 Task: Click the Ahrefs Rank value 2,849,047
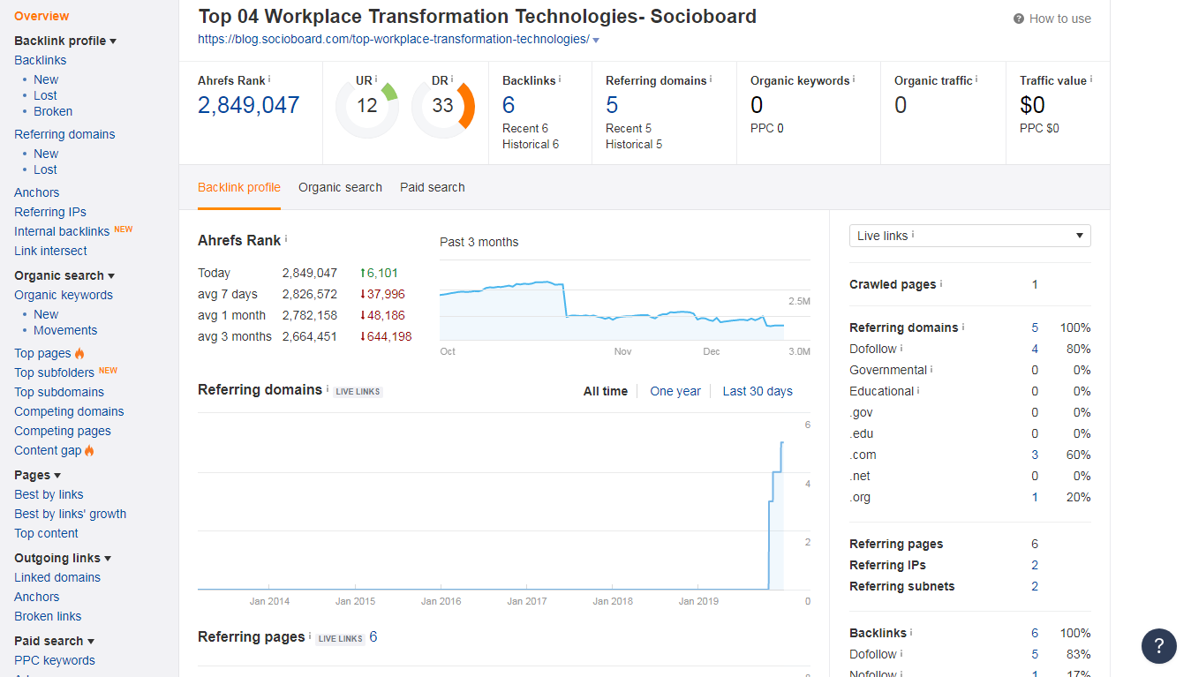click(249, 105)
